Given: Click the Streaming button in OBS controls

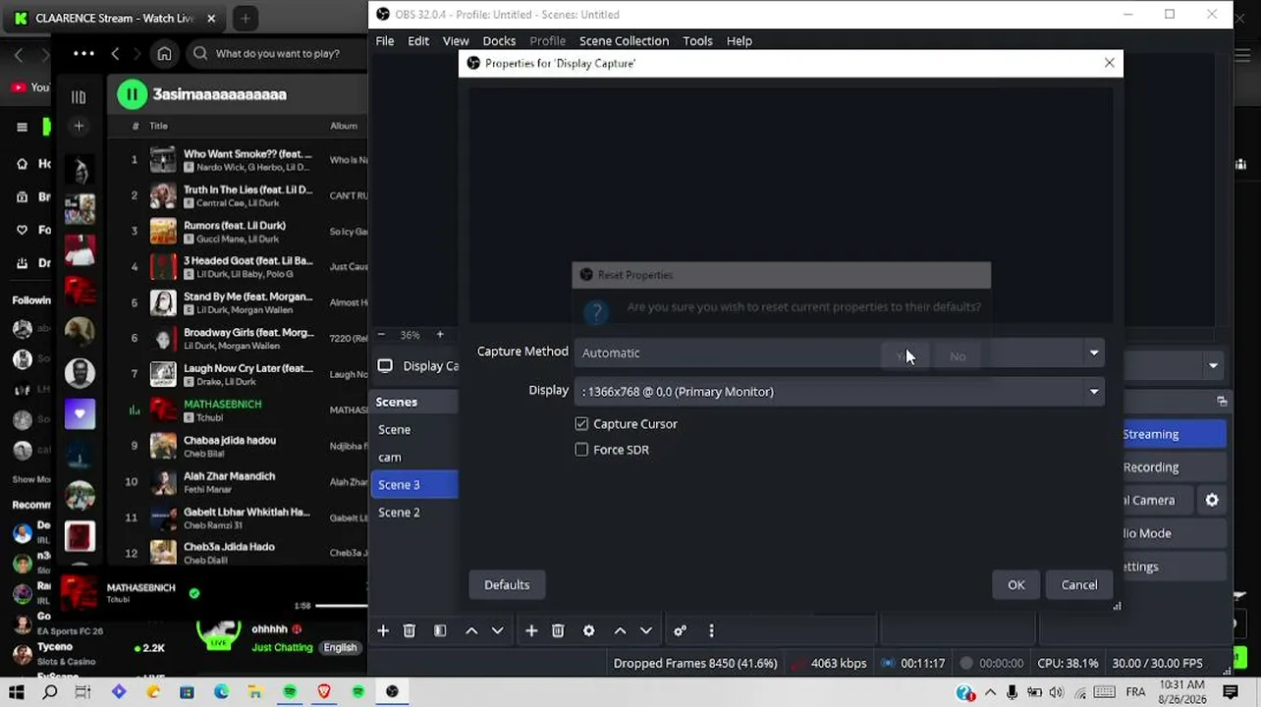Looking at the screenshot, I should (x=1175, y=434).
